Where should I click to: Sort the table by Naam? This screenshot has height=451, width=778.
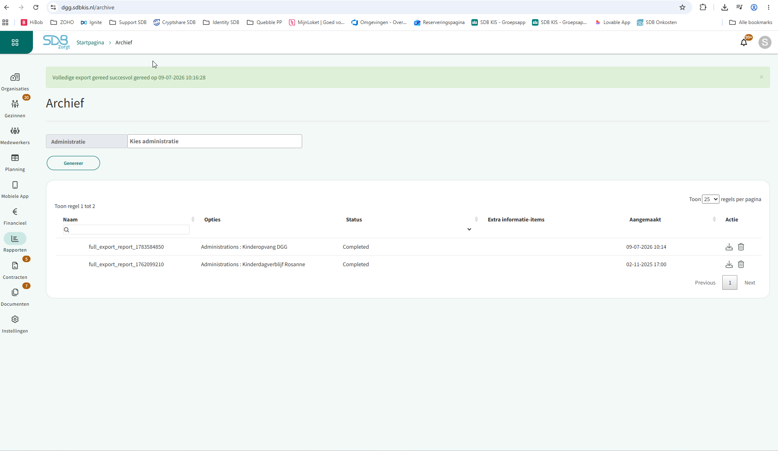pos(193,219)
